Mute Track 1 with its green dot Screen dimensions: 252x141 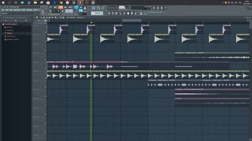pos(46,32)
